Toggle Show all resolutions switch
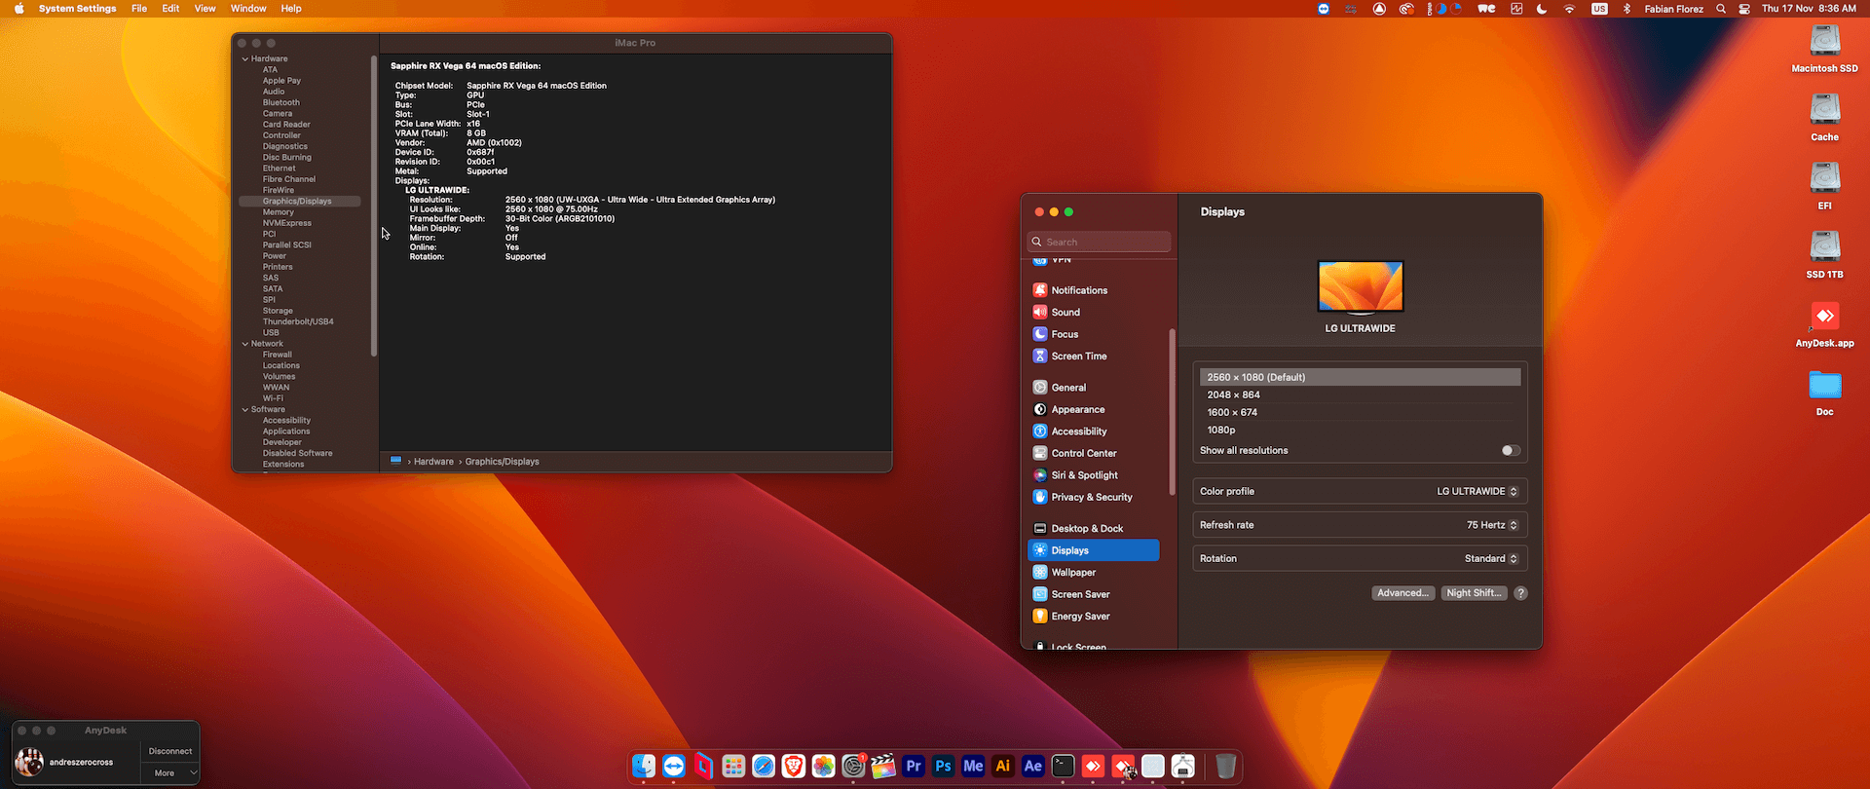Image resolution: width=1870 pixels, height=789 pixels. click(x=1510, y=450)
